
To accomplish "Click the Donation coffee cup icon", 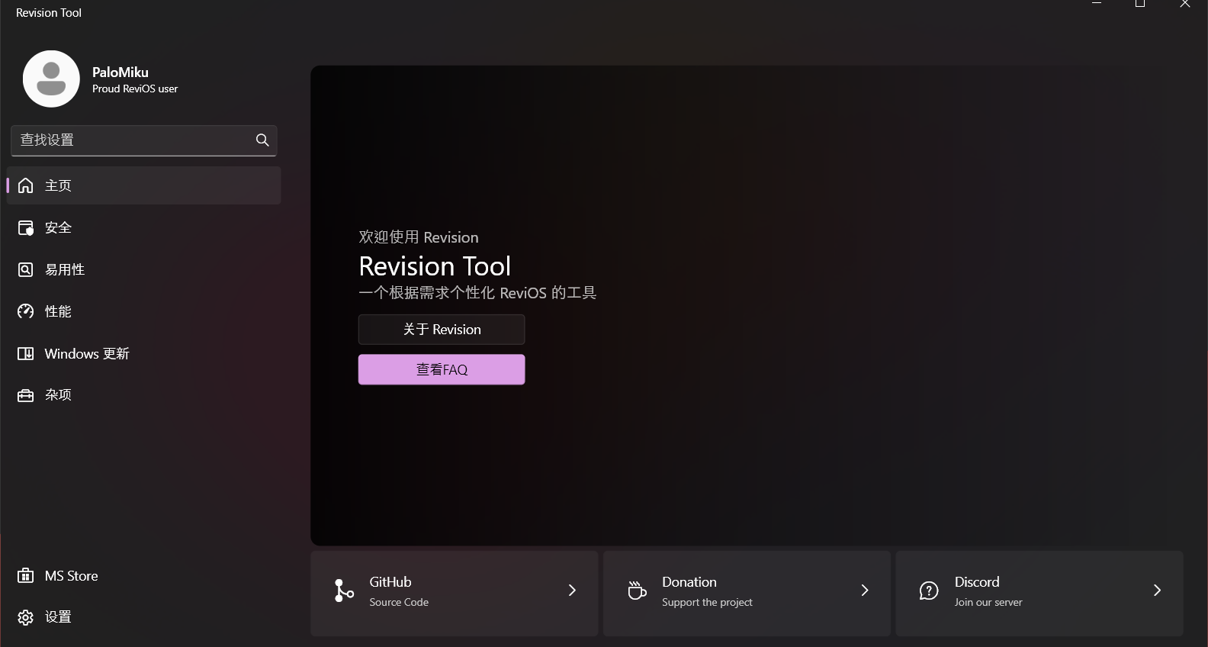I will pyautogui.click(x=637, y=590).
